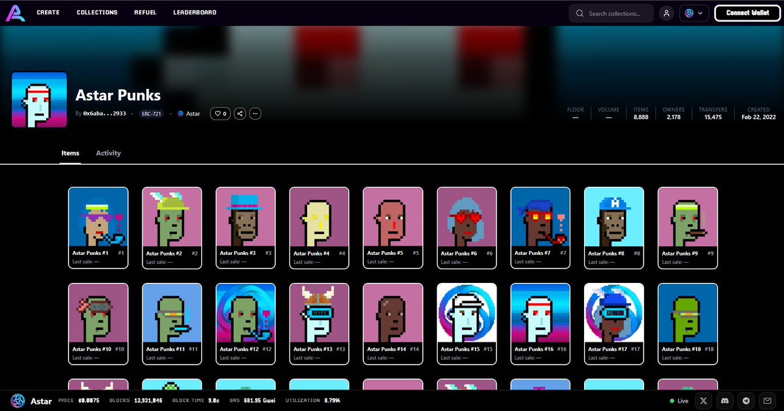
Task: Switch to the Activity tab
Action: (x=108, y=153)
